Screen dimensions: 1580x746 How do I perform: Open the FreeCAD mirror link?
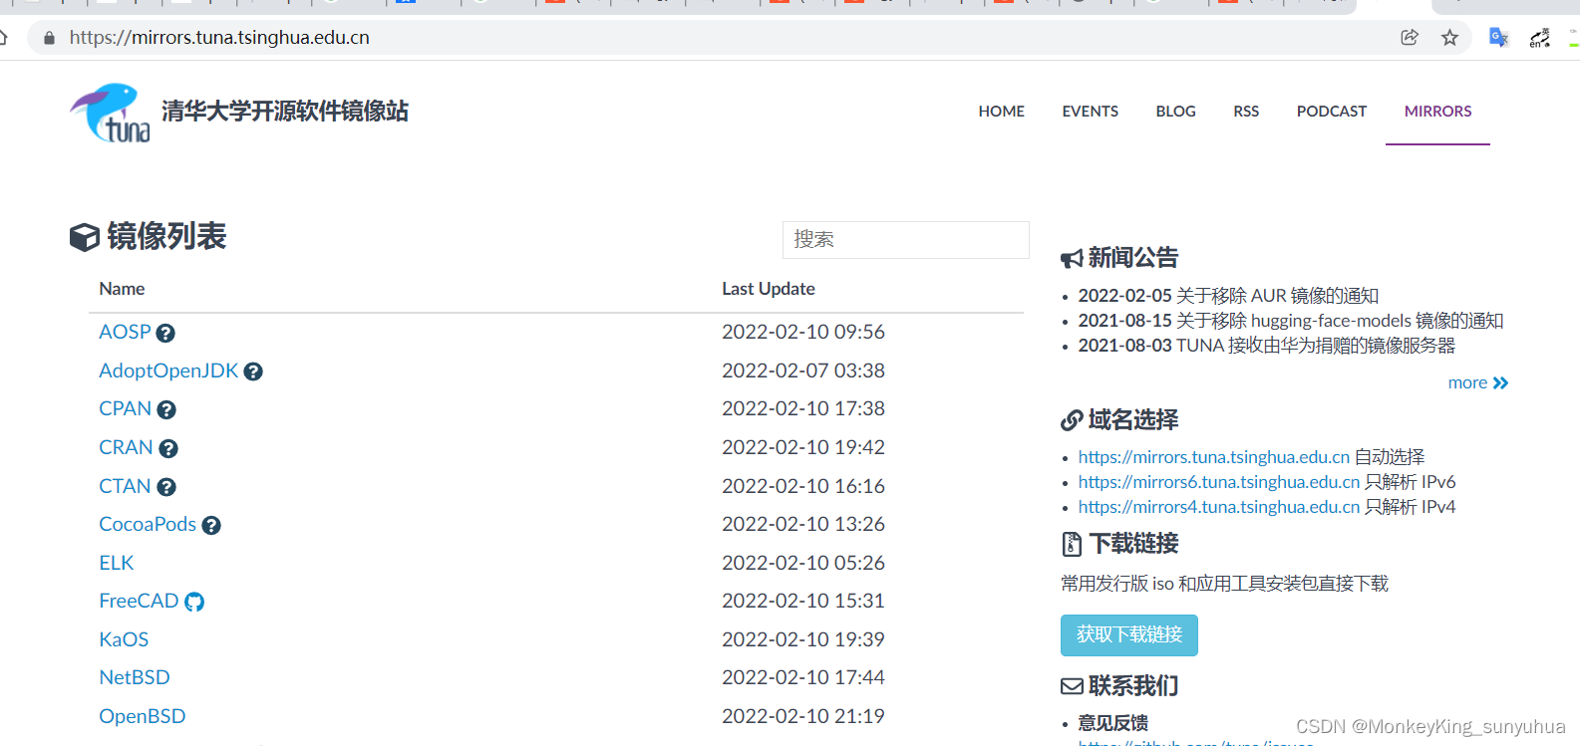[x=139, y=601]
